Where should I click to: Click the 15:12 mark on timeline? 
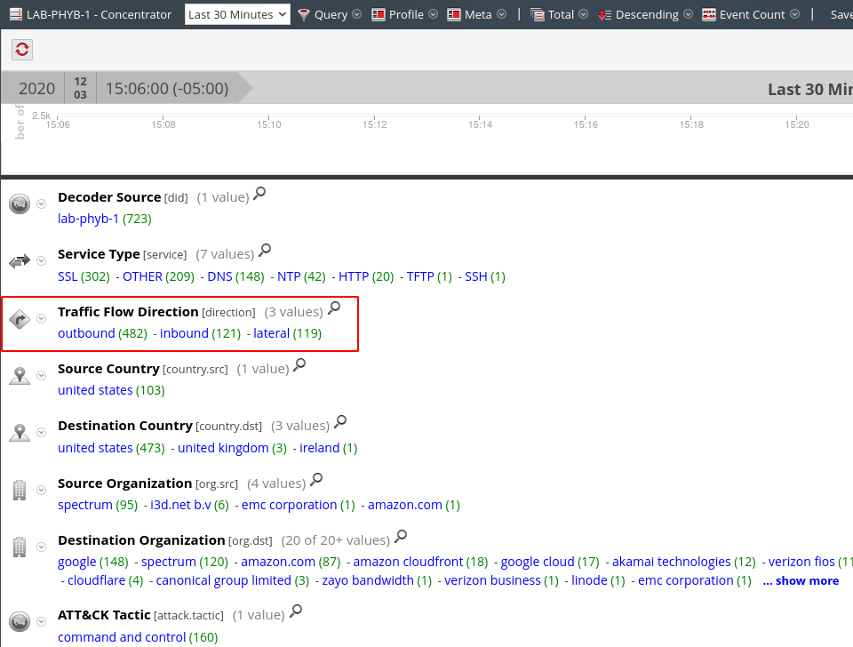[x=375, y=125]
